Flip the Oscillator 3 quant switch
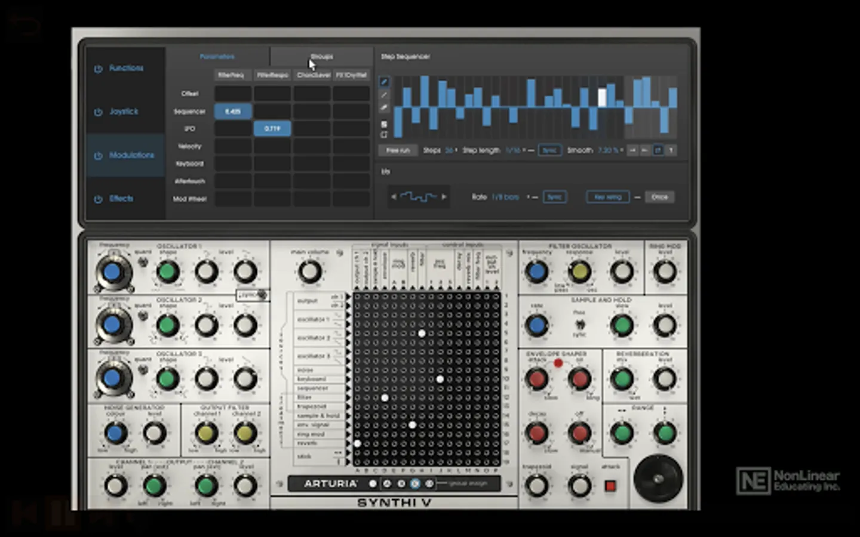Image resolution: width=860 pixels, height=537 pixels. pyautogui.click(x=143, y=369)
